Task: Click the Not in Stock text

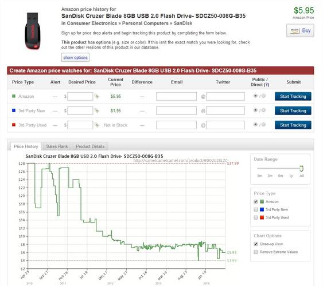Action: [x=115, y=125]
